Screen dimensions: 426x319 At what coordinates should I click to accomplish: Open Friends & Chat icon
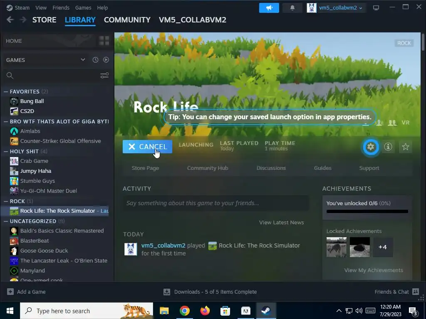416,292
